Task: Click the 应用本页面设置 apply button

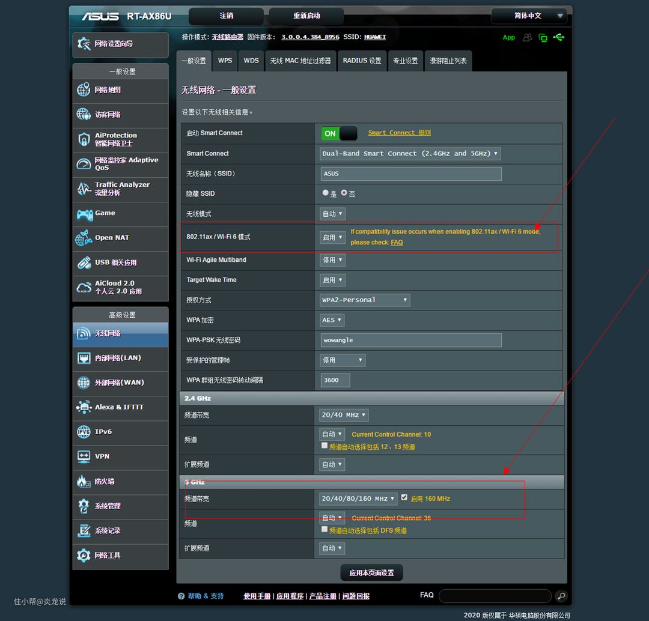Action: (371, 573)
